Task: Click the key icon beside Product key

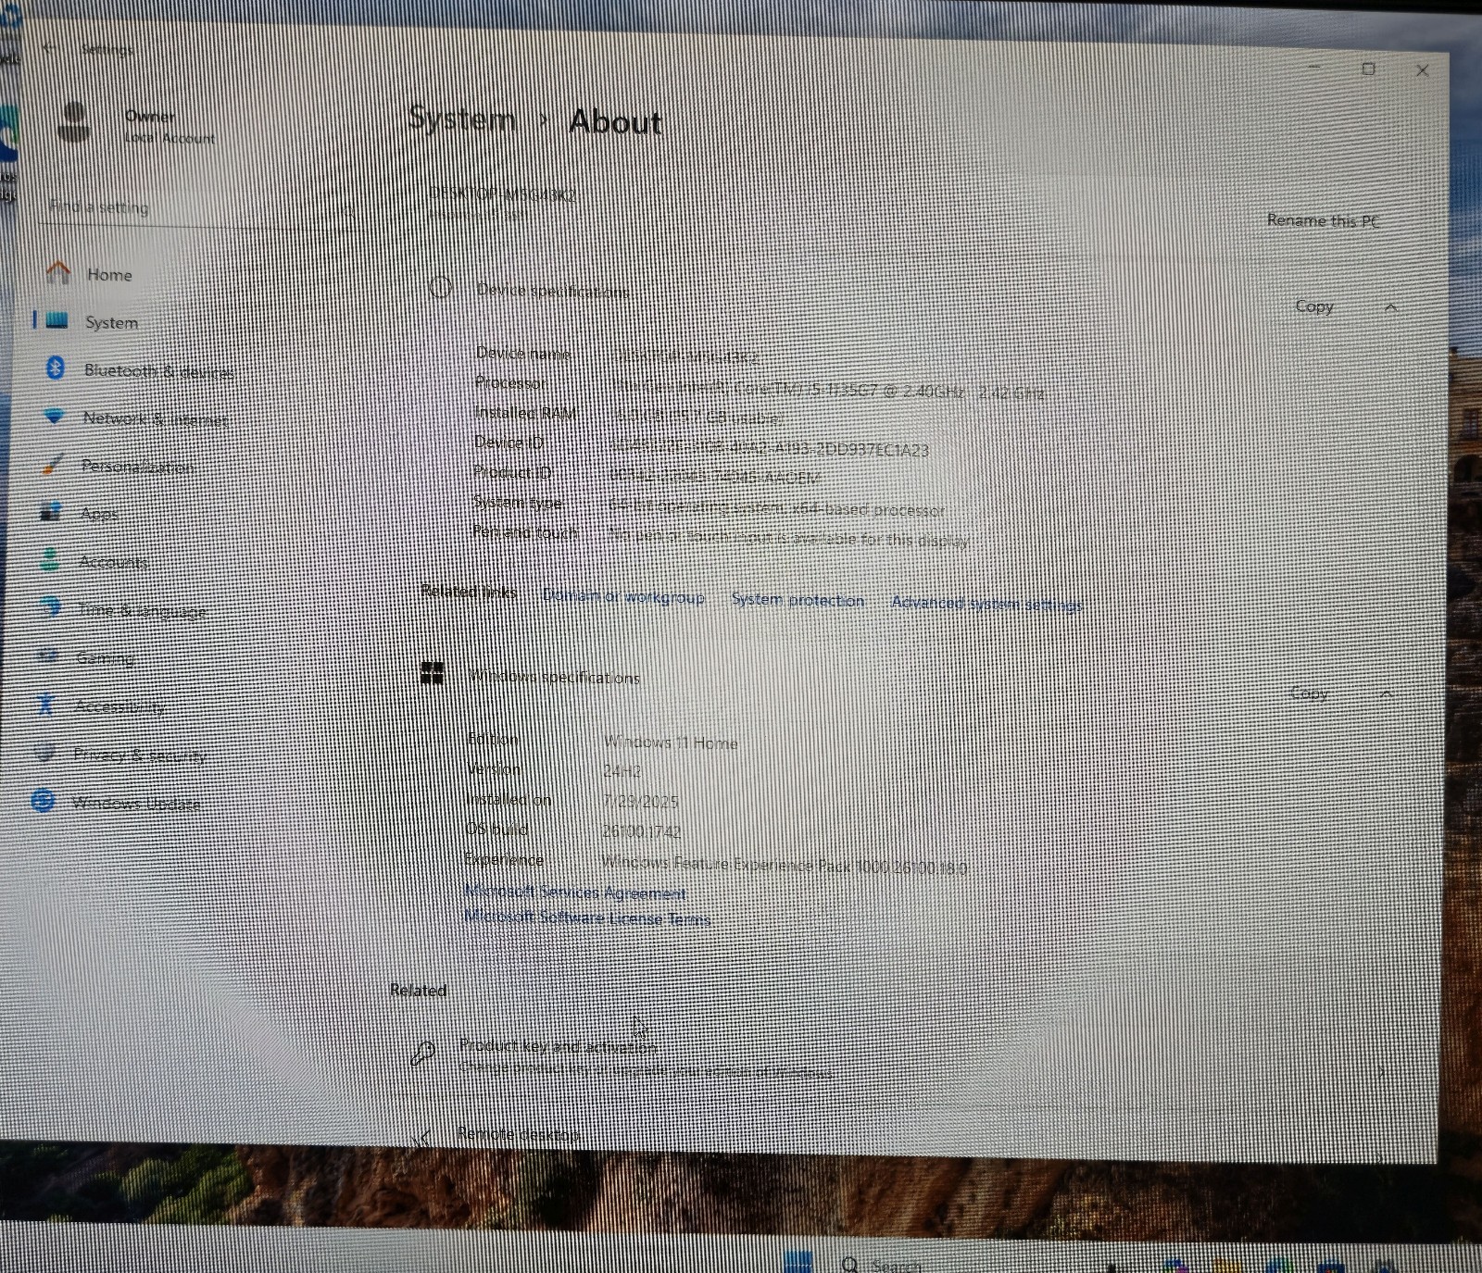Action: point(422,1053)
